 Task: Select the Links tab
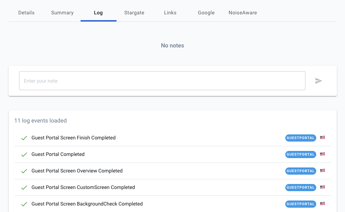click(170, 13)
